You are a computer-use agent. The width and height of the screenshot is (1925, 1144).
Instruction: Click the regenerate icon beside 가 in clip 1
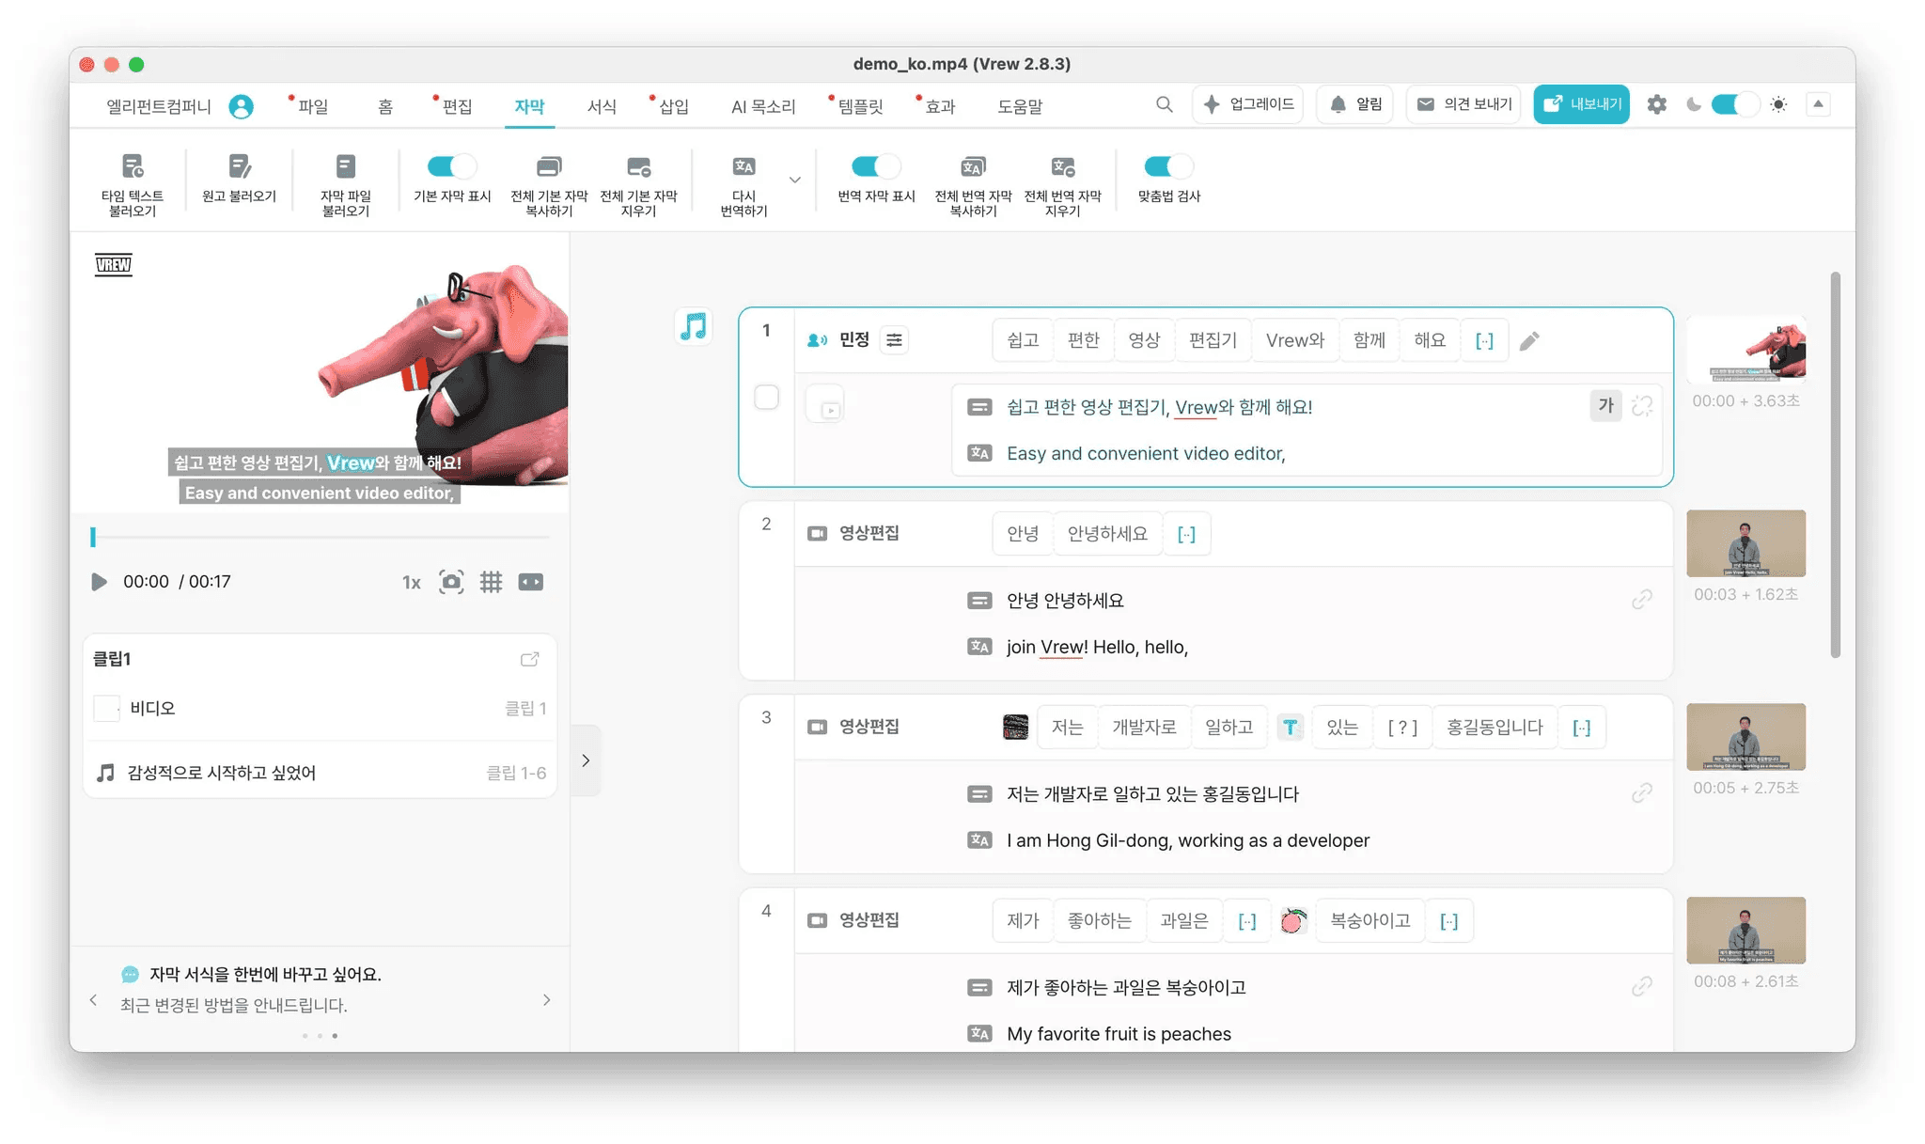[x=1642, y=405]
